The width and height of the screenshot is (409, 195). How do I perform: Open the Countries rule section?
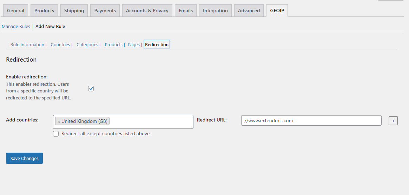pyautogui.click(x=60, y=44)
